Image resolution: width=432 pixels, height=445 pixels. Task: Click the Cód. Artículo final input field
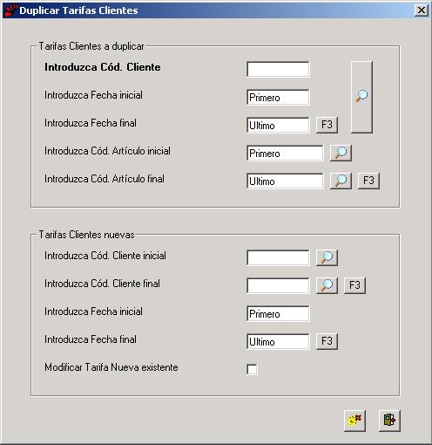coord(285,181)
